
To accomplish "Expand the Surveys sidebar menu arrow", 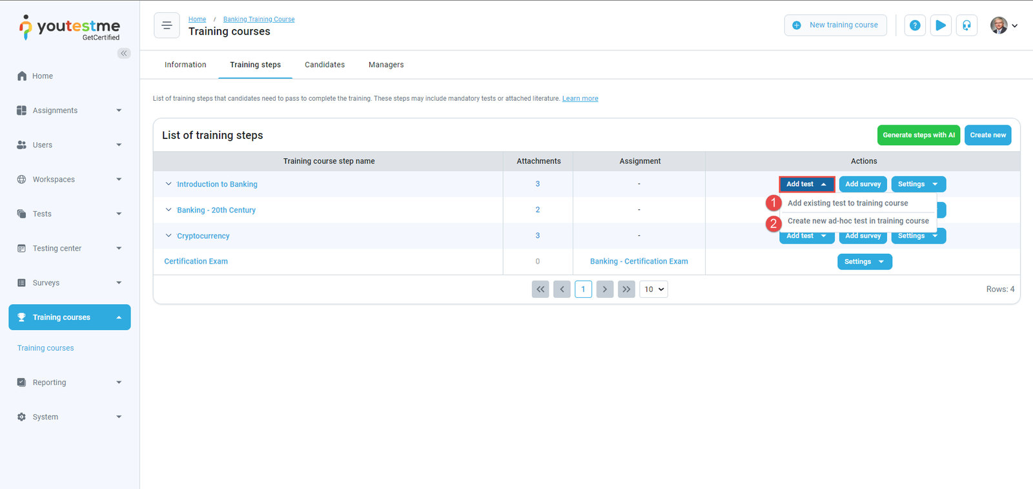I will click(x=119, y=283).
